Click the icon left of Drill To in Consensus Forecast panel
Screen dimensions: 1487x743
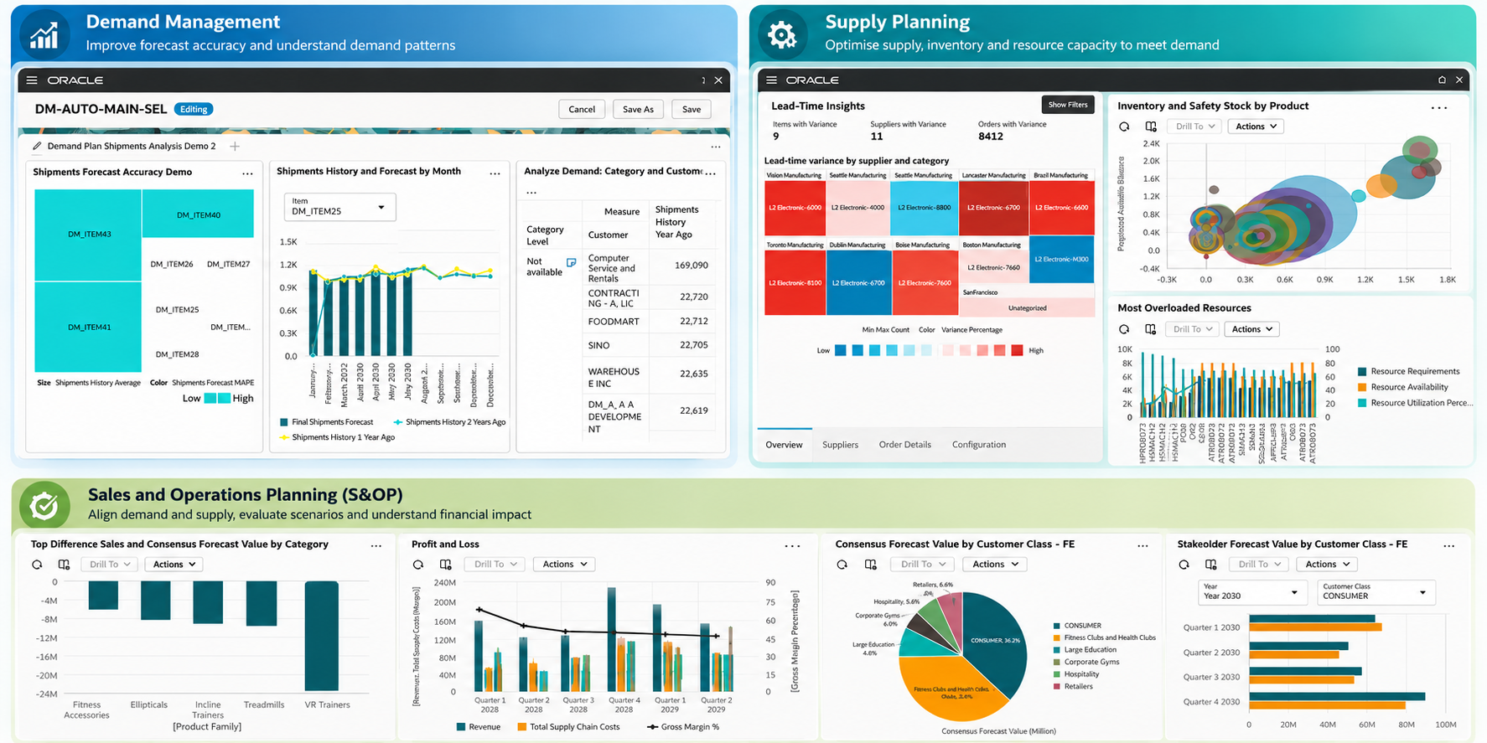(871, 565)
